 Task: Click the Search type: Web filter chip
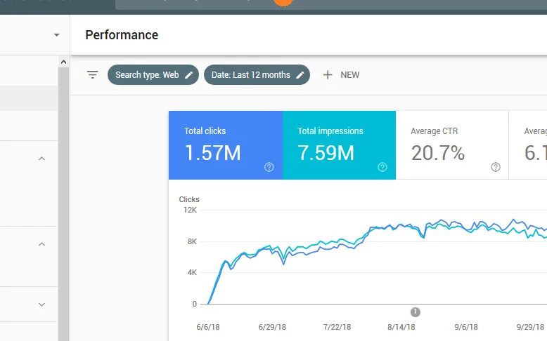153,75
